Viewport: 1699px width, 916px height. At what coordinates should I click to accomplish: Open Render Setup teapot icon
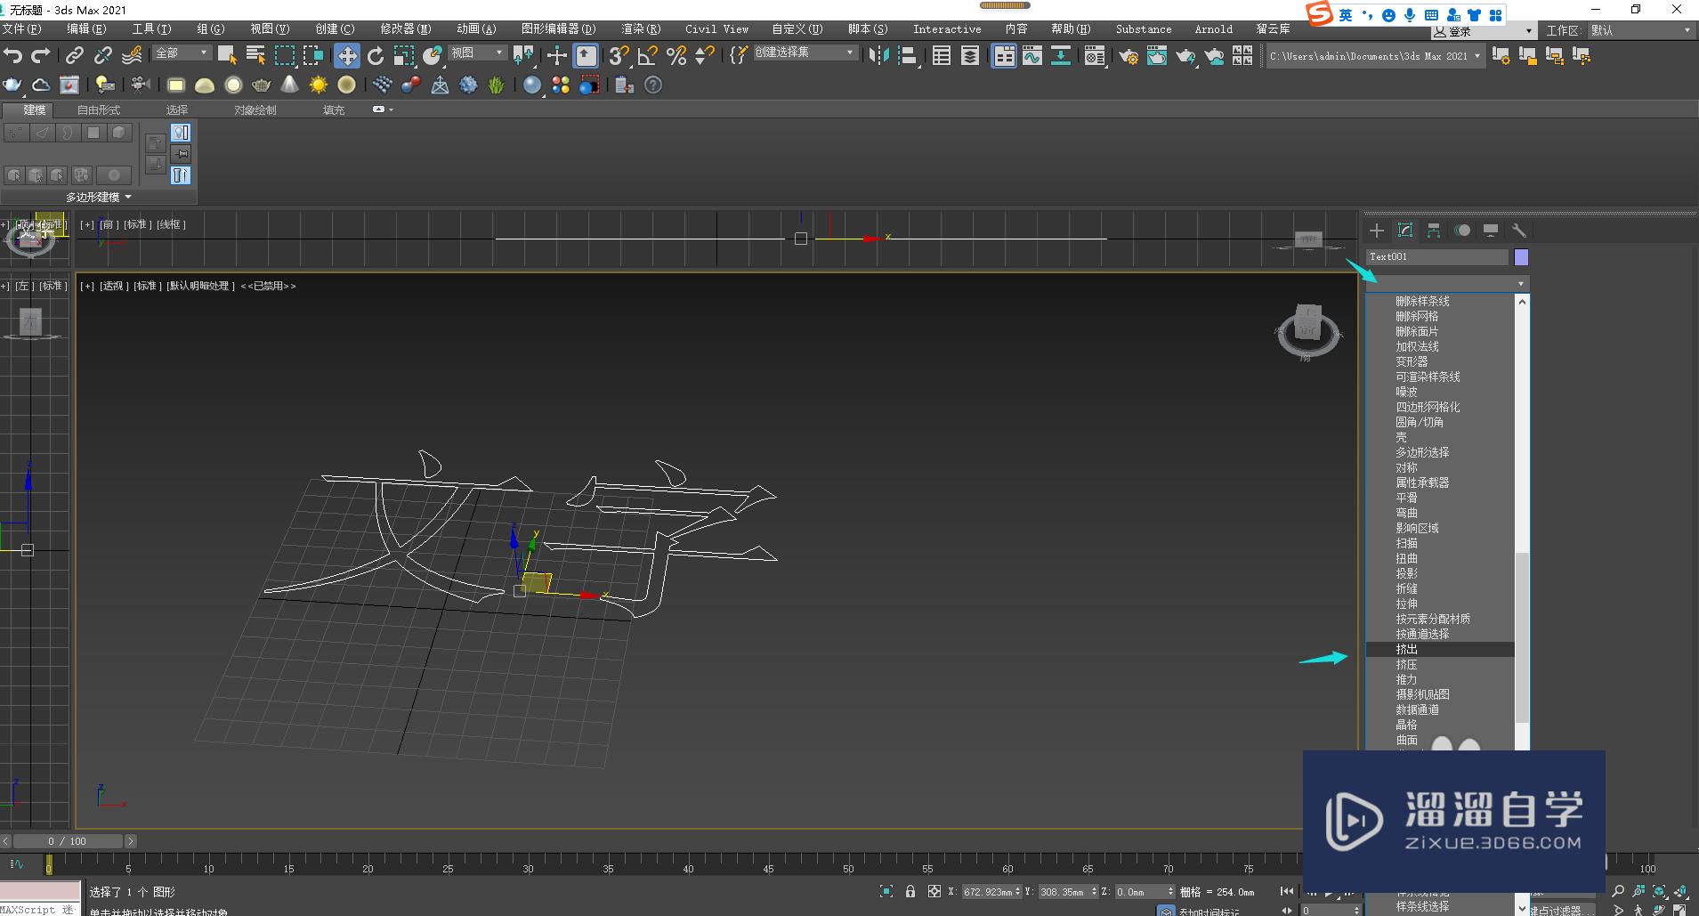[1129, 55]
